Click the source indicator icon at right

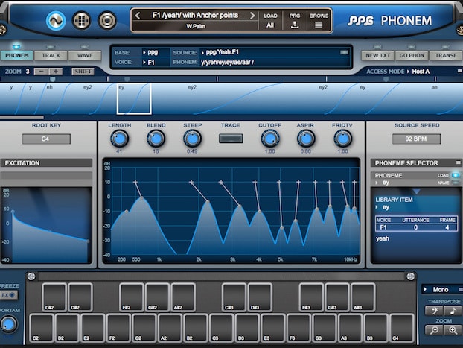(345, 52)
